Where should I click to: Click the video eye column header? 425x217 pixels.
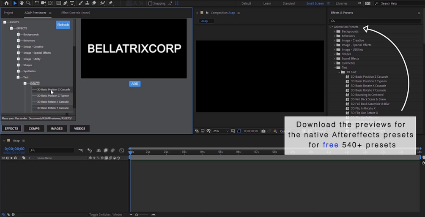(x=3, y=158)
